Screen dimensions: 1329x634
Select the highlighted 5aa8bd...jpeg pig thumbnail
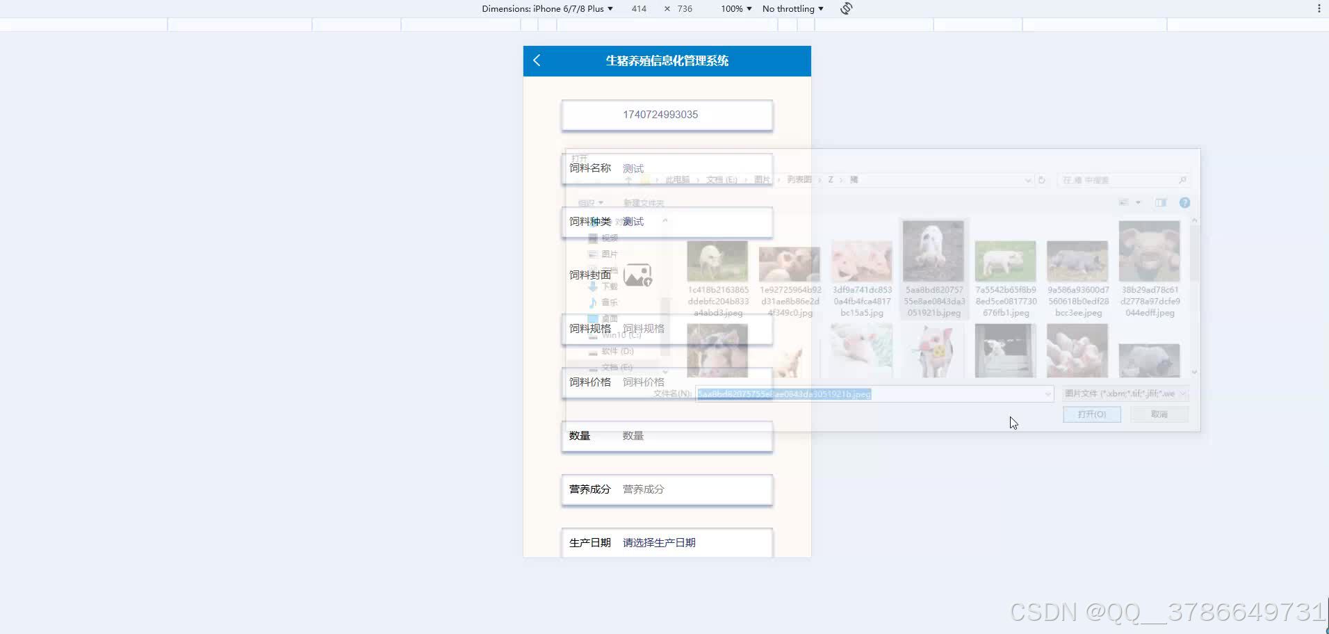tap(932, 250)
